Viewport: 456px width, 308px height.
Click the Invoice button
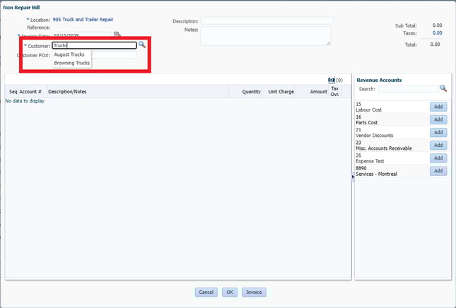coord(254,292)
